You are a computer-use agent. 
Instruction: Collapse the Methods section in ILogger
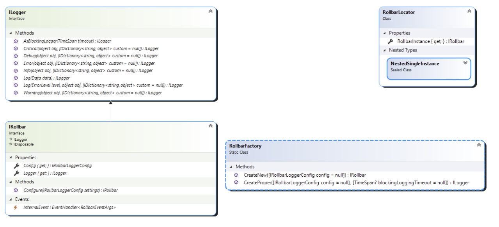tap(11, 33)
